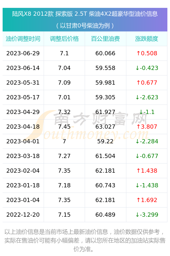Select the 2023-06-29 date cell

click(23, 53)
